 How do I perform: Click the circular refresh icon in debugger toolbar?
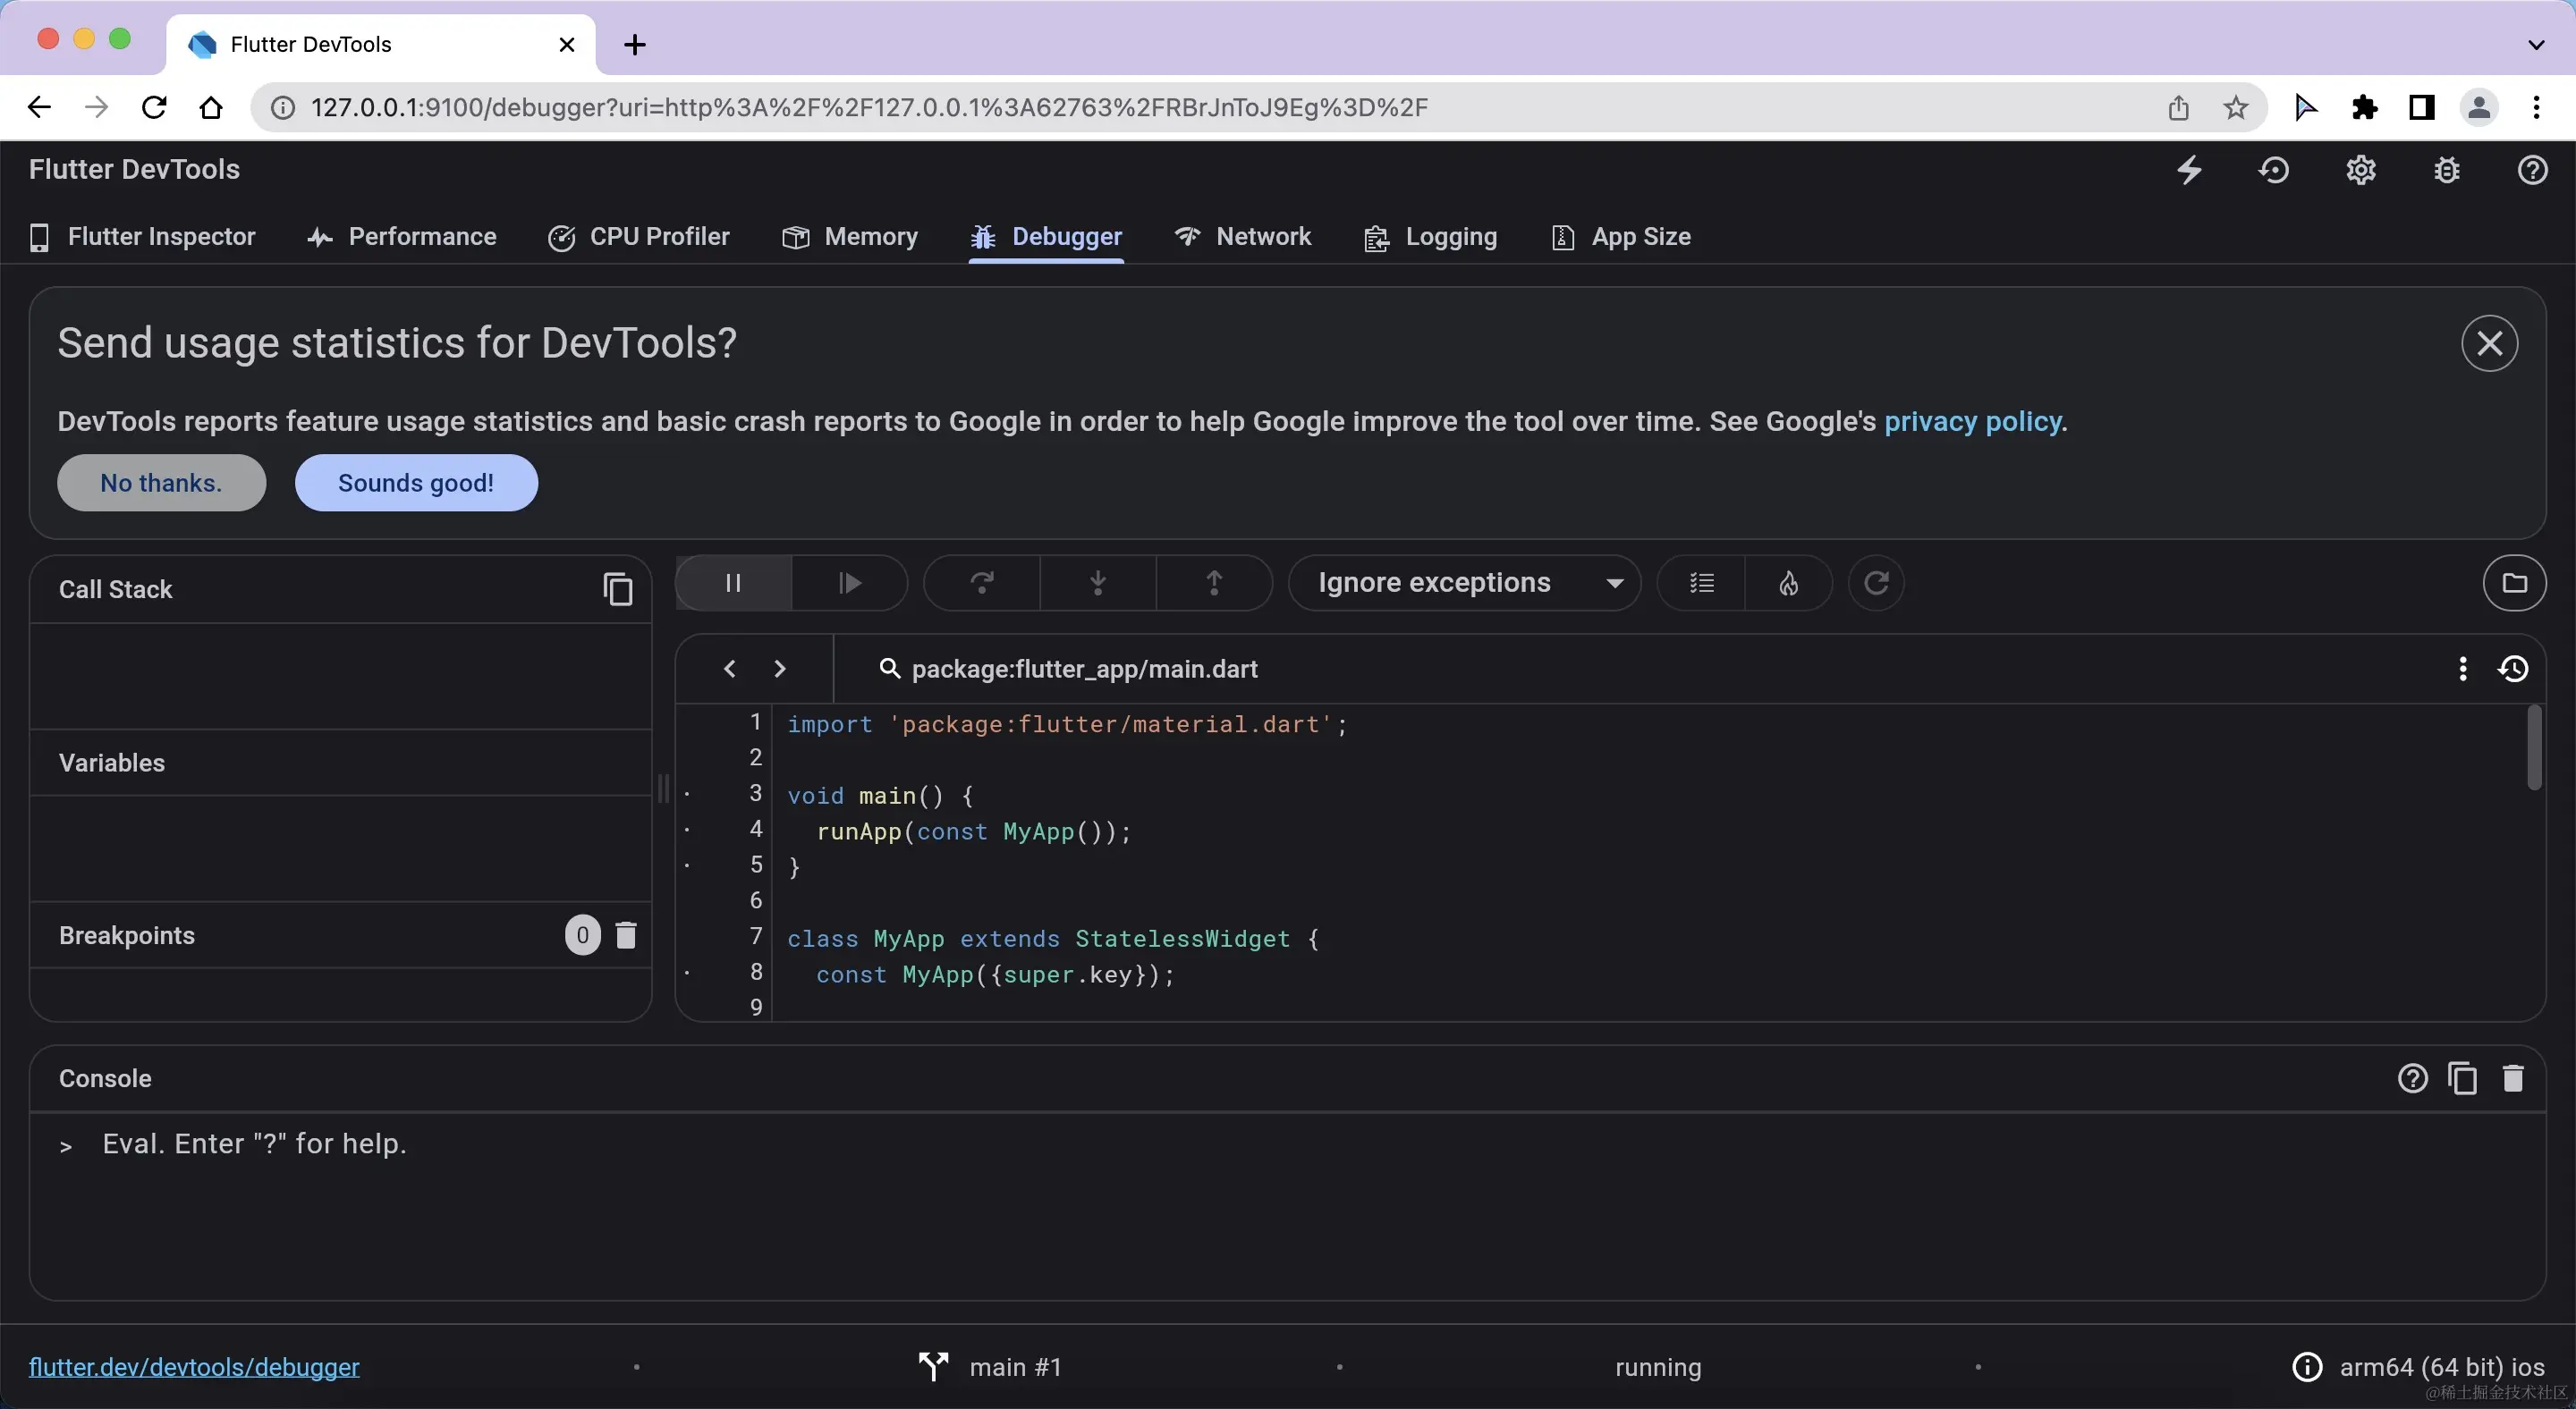coord(1876,583)
